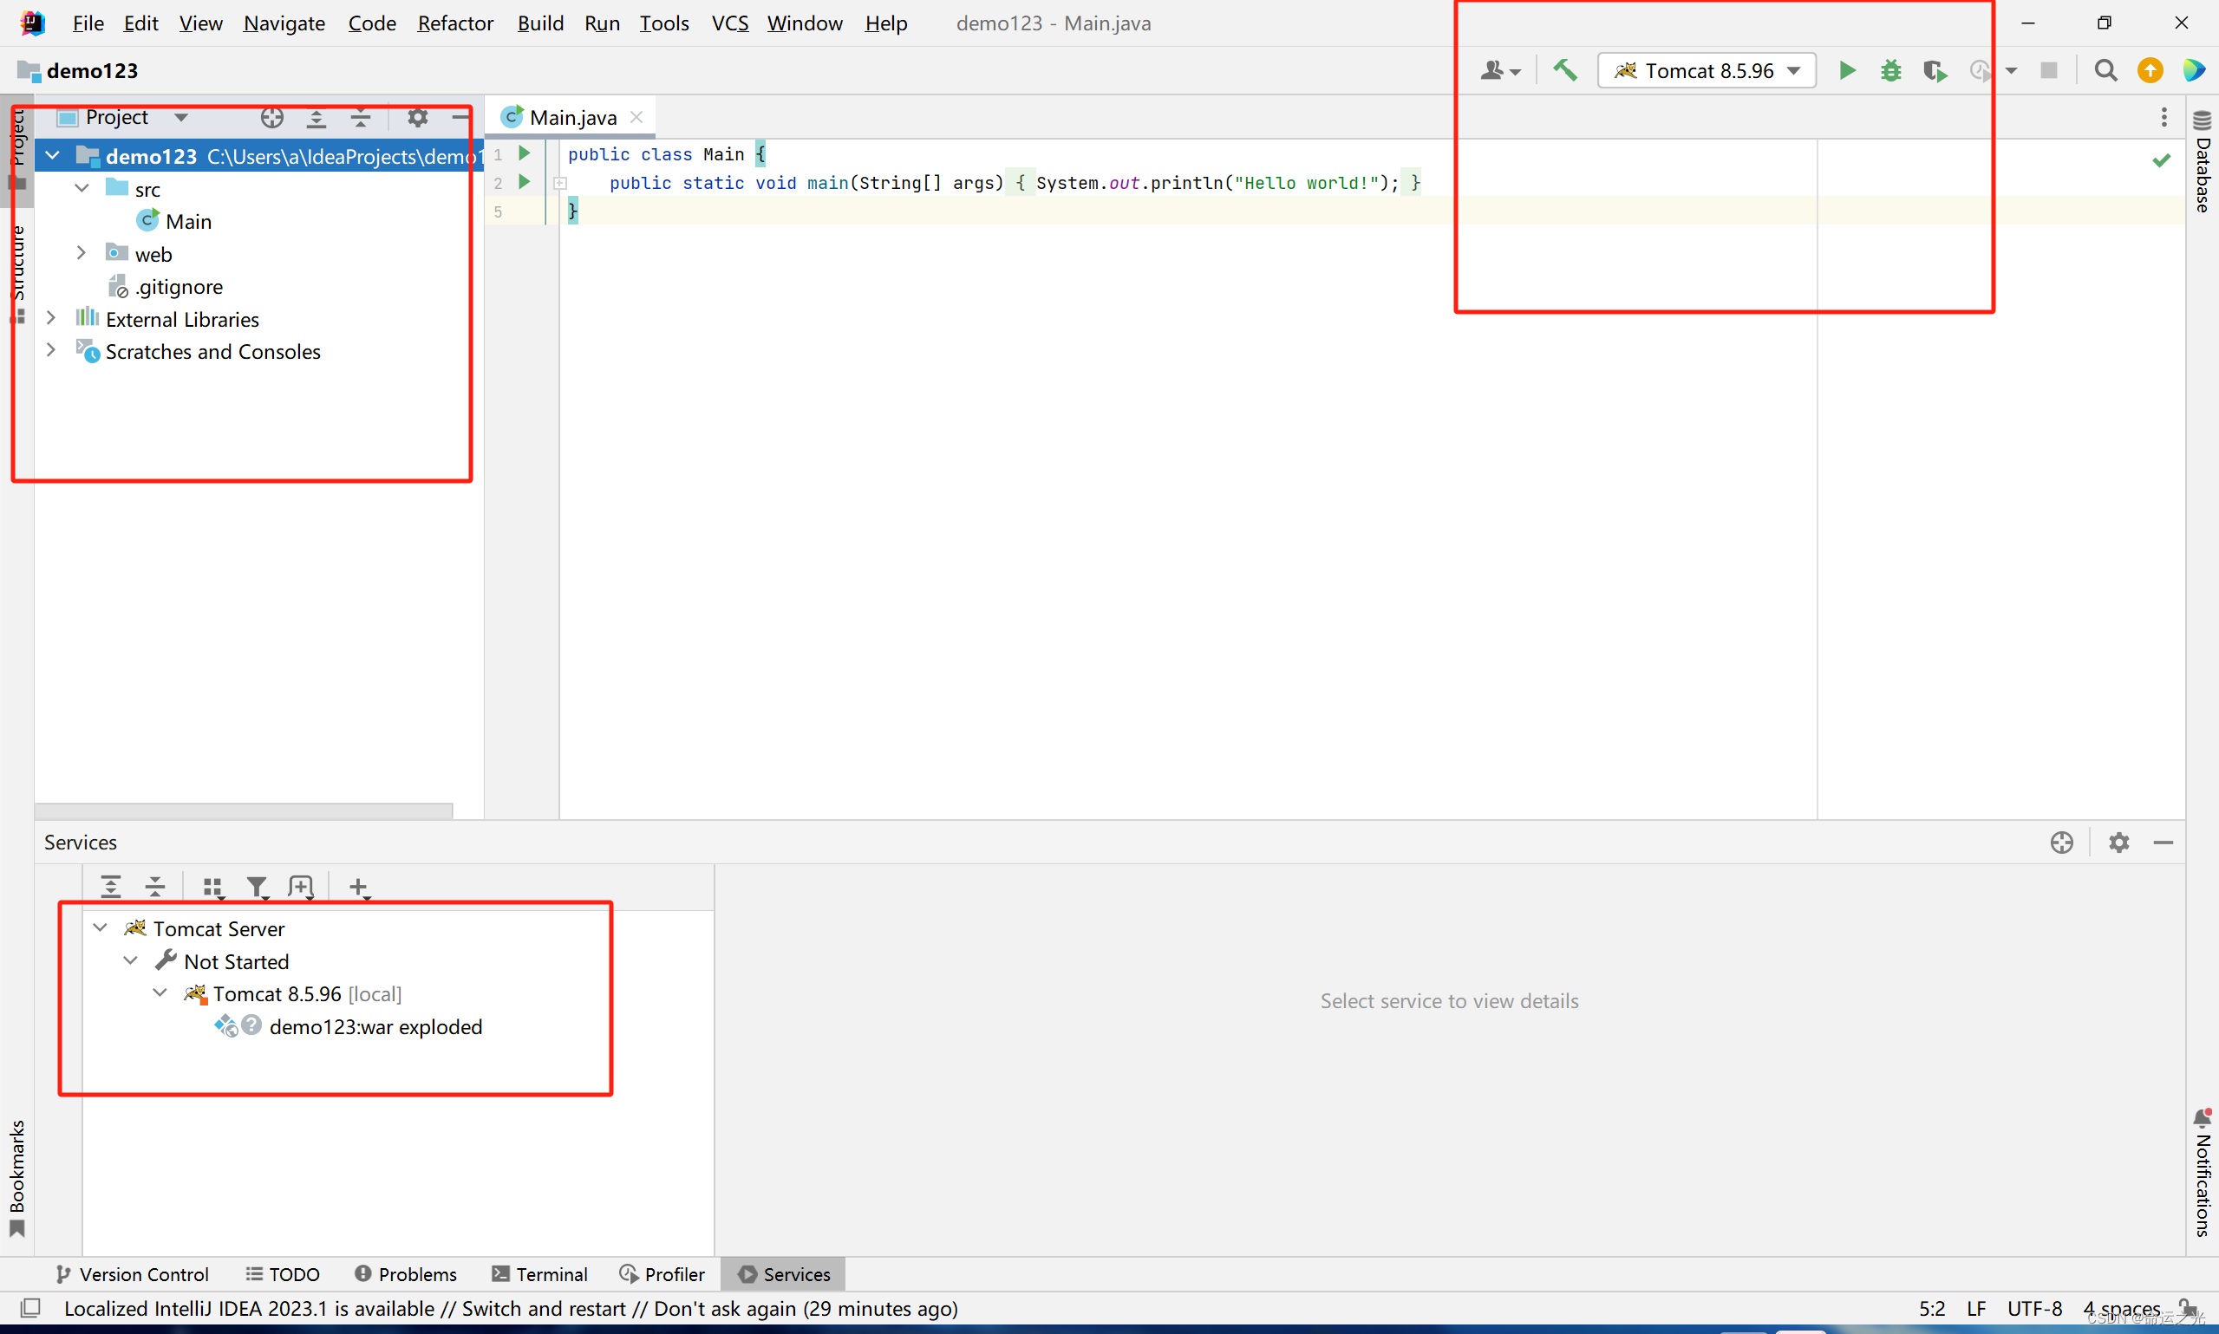Click the Profiler icon in toolbar
Screen dimensions: 2219x1334
tap(1981, 69)
